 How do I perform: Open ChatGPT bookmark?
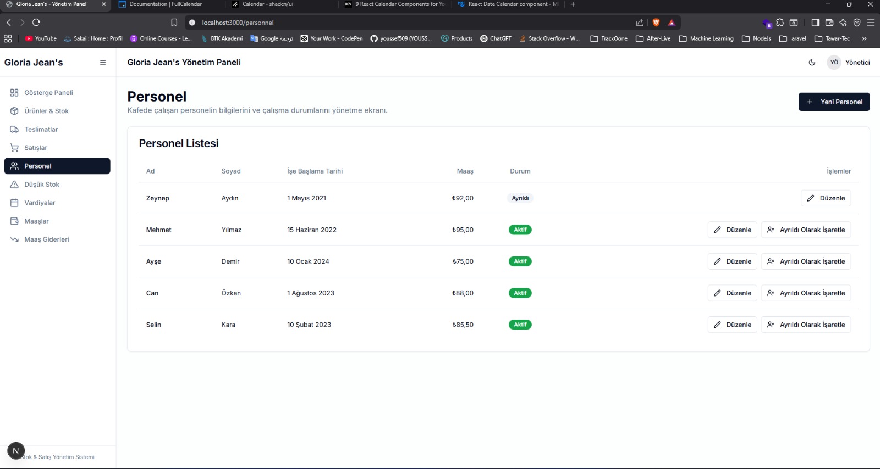click(496, 38)
